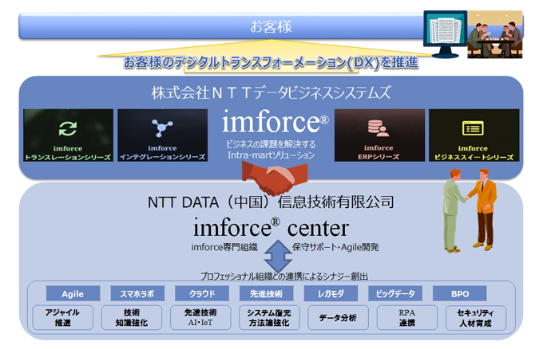Click the データ分析 box

(x=338, y=318)
